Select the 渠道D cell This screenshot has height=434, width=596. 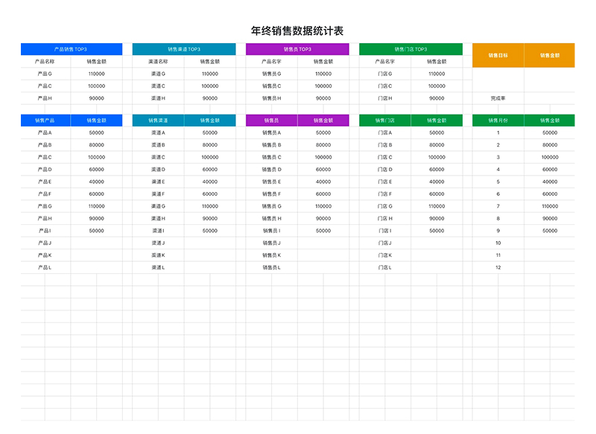tap(158, 169)
